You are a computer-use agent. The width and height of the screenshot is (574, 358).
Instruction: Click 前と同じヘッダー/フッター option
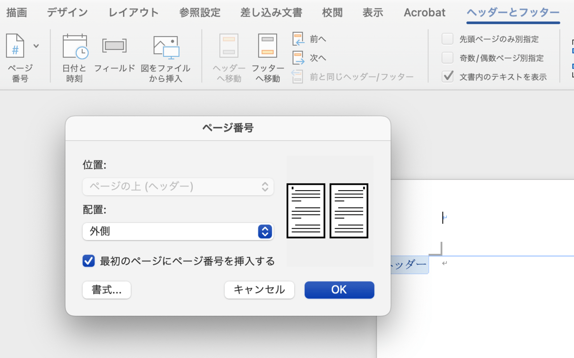pos(353,77)
